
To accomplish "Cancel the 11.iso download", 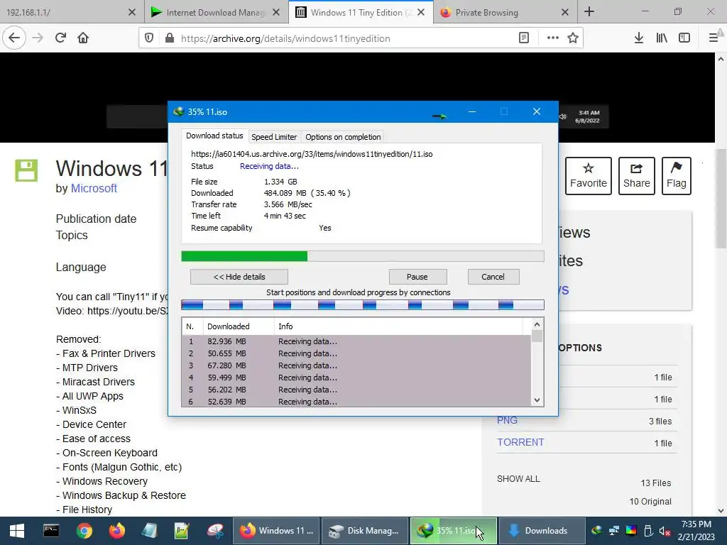I will pos(493,277).
